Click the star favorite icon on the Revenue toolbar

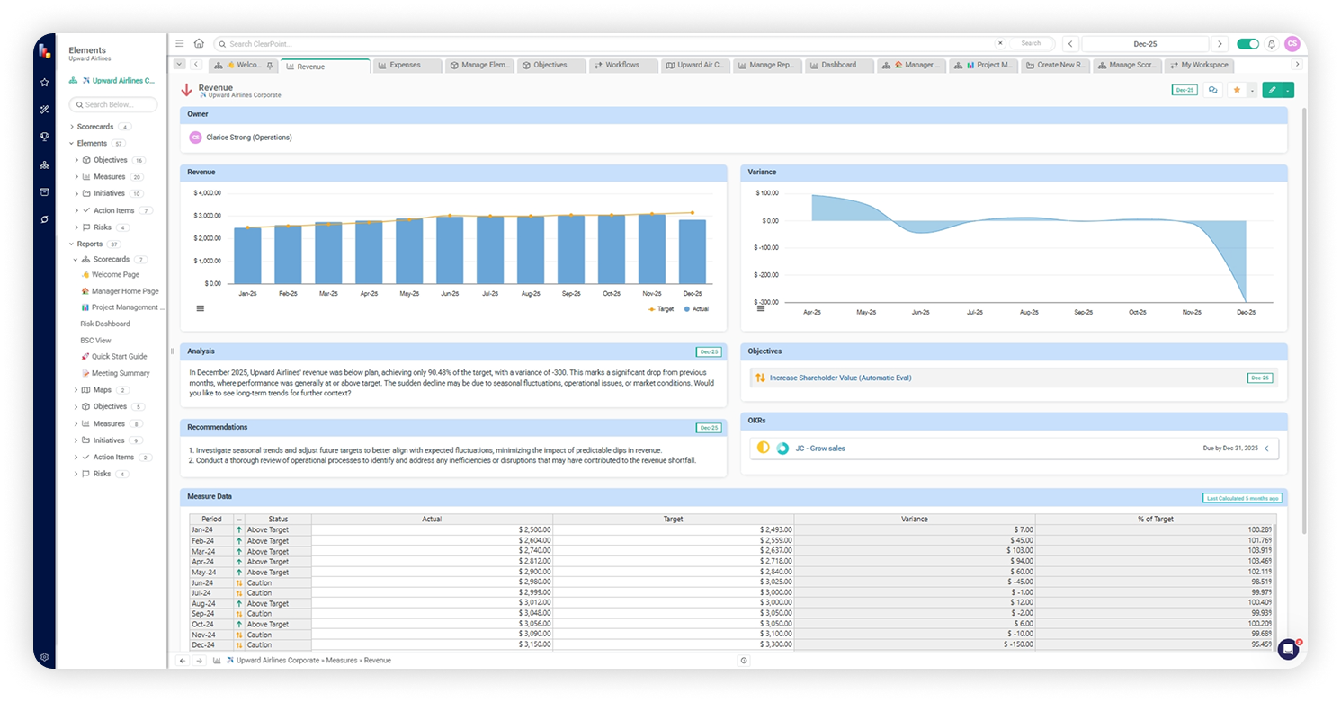point(1237,90)
